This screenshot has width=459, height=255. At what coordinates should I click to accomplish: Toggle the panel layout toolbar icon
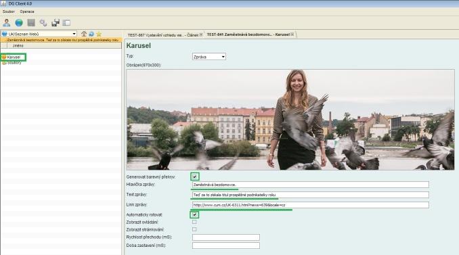[67, 23]
